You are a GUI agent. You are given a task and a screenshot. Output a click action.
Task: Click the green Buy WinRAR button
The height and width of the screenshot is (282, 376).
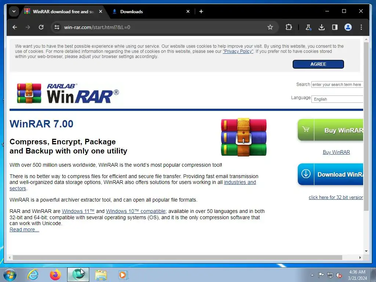(x=330, y=130)
